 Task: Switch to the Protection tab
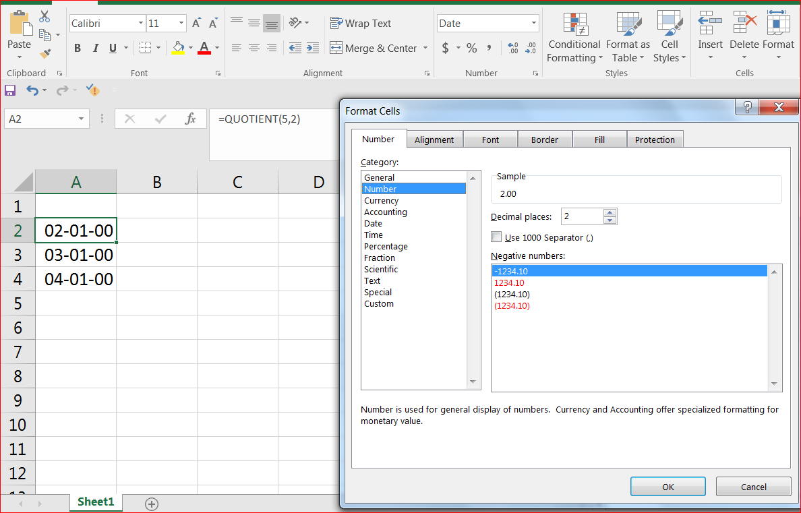click(x=655, y=140)
